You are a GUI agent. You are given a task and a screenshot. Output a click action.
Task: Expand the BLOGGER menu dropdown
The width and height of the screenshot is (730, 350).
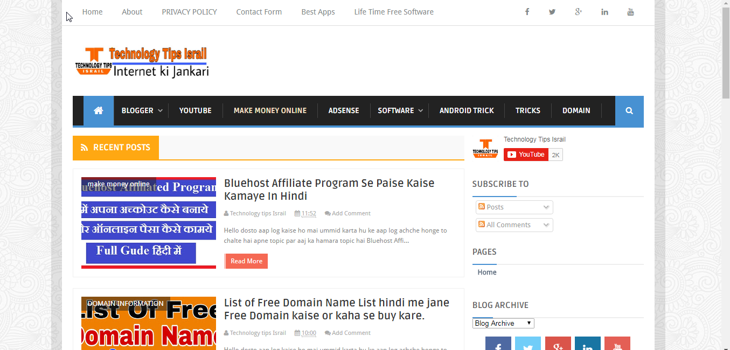142,110
